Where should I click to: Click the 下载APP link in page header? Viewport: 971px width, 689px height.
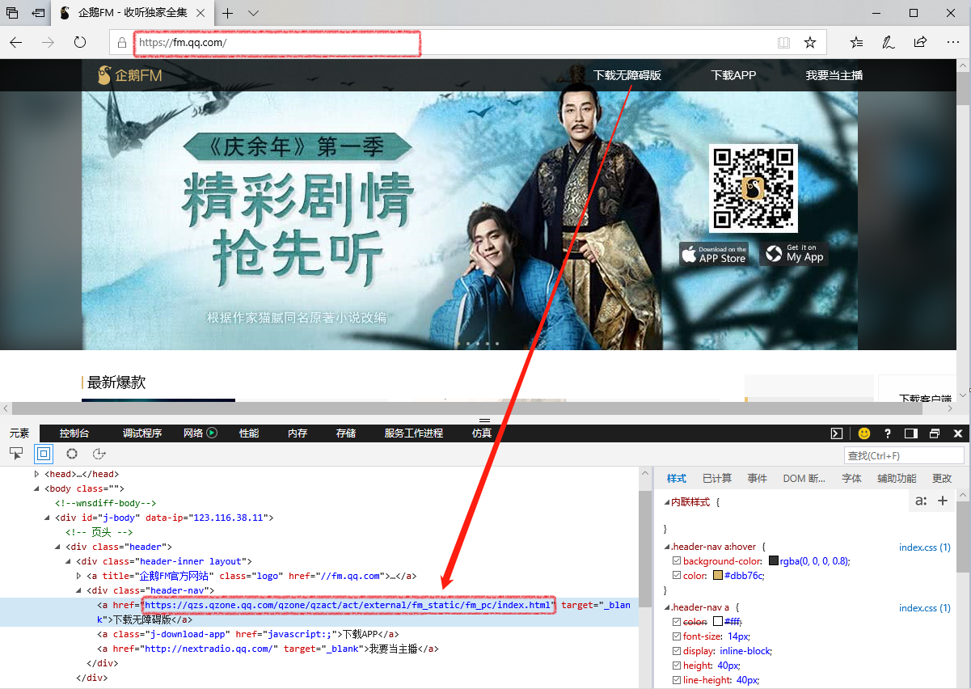[x=733, y=75]
